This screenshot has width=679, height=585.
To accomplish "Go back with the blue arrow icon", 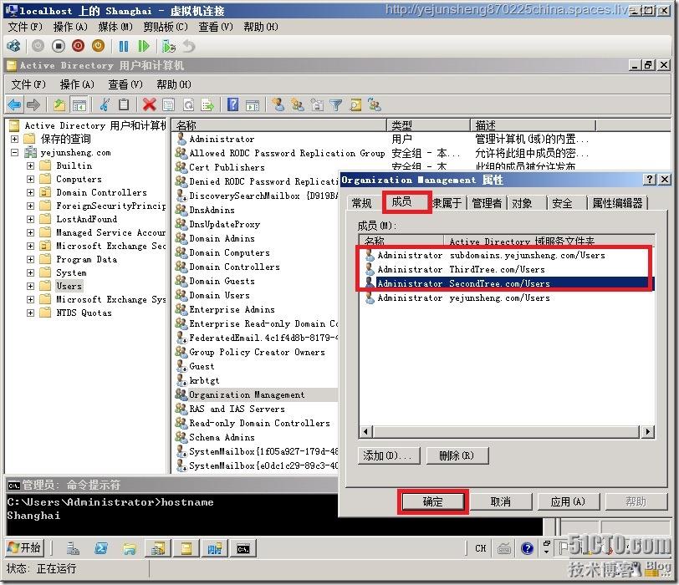I will pyautogui.click(x=14, y=104).
